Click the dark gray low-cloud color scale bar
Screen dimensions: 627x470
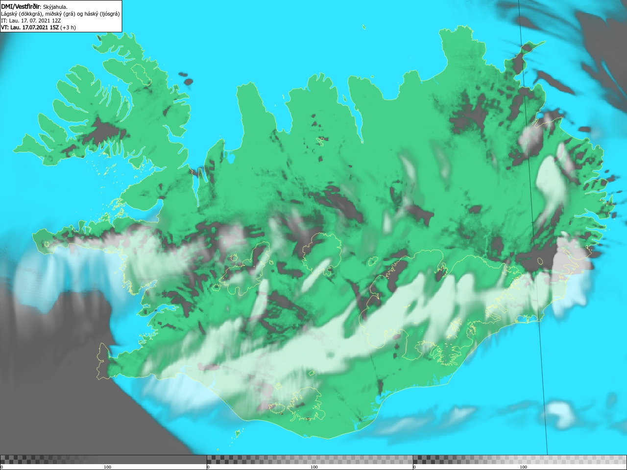[103, 459]
